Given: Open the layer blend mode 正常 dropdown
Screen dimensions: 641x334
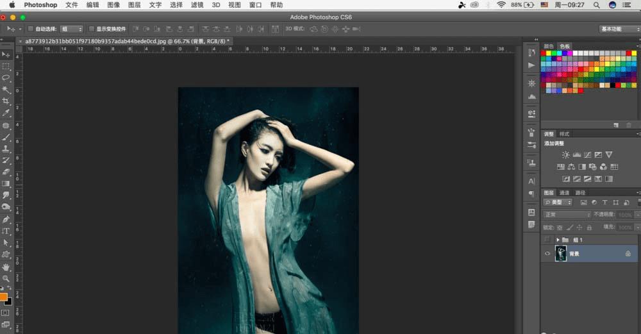Looking at the screenshot, I should point(567,214).
